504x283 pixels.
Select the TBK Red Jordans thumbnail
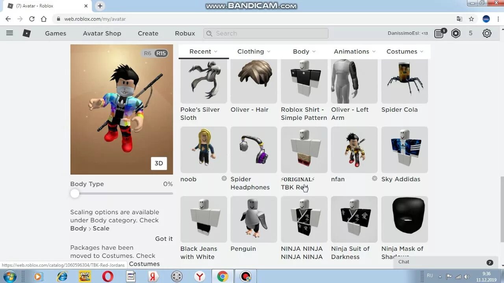(x=304, y=150)
